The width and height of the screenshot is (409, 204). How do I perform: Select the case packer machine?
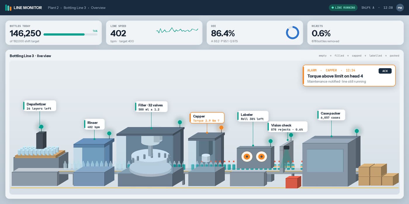point(331,161)
